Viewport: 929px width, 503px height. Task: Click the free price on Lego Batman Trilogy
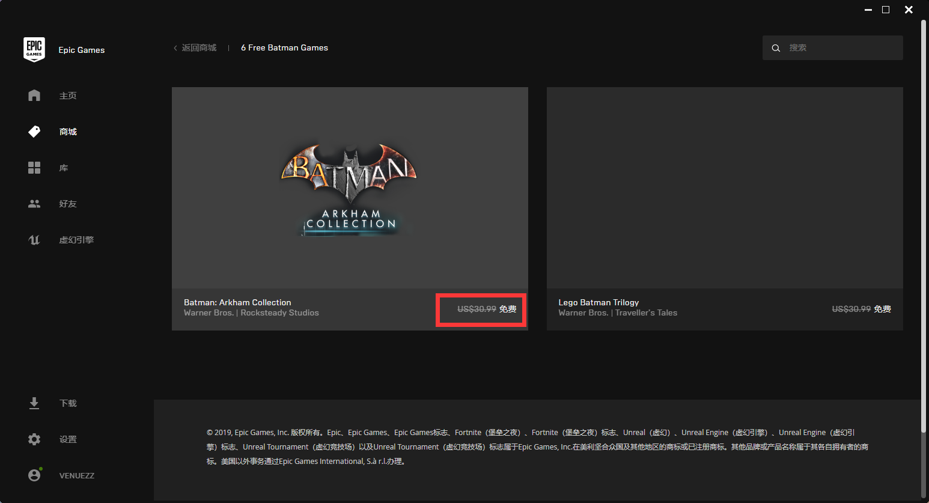(882, 309)
